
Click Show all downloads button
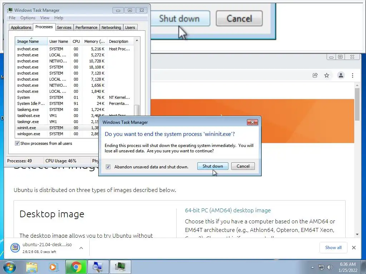333,248
